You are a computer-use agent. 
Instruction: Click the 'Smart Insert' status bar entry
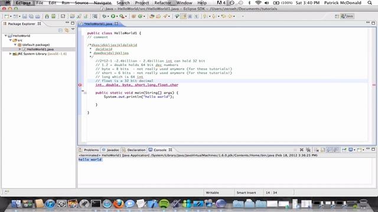tap(246, 193)
